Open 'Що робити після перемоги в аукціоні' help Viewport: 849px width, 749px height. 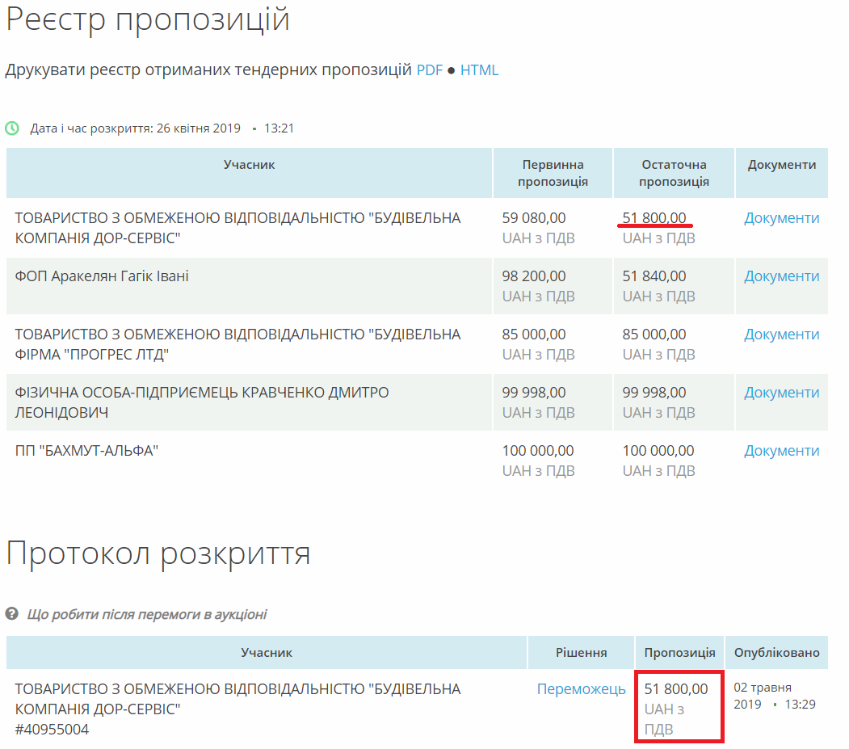pos(147,614)
